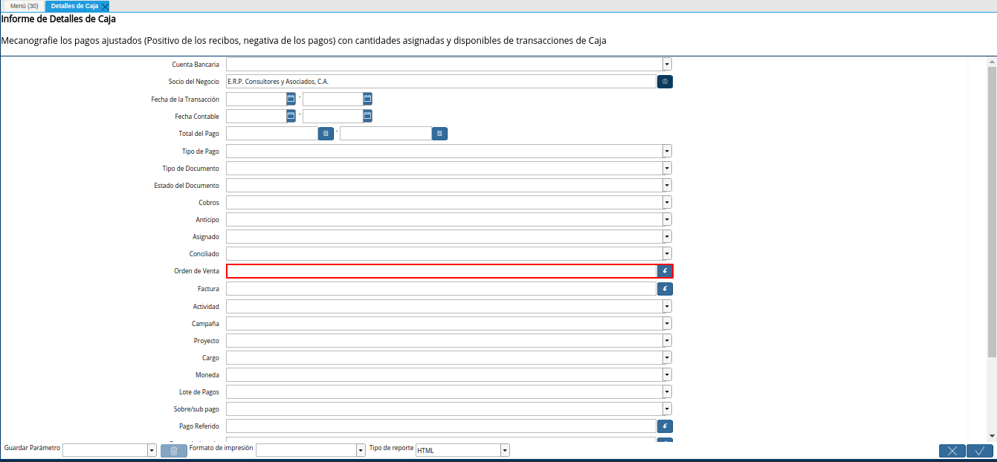Click the Orden de Venta label
The height and width of the screenshot is (462, 997).
pos(196,271)
